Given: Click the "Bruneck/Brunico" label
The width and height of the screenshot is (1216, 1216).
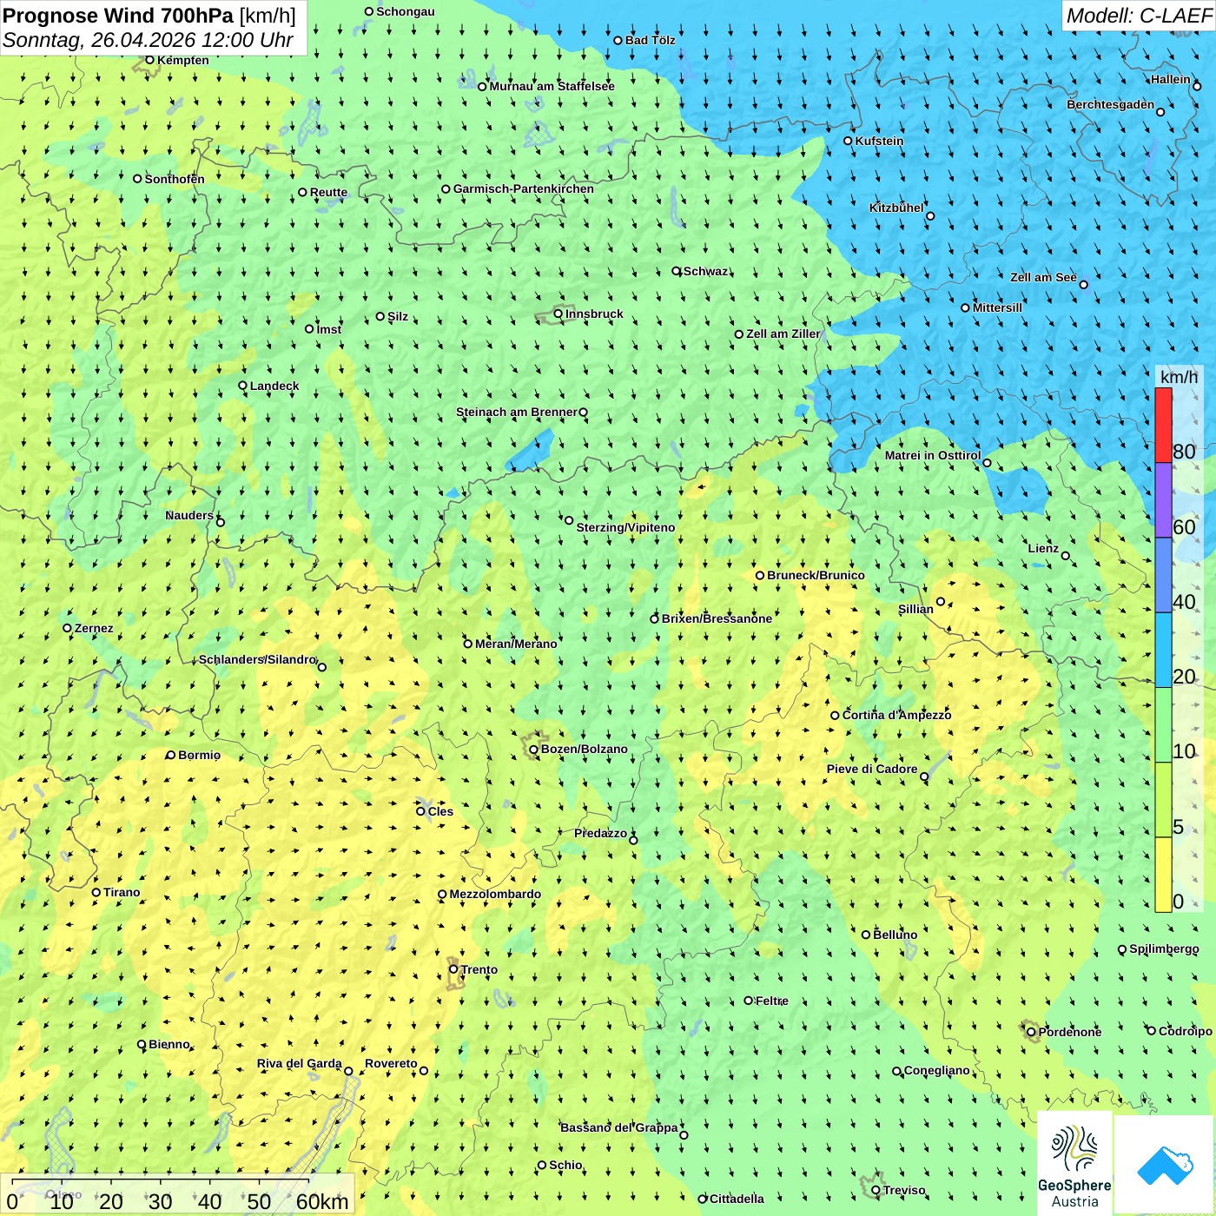Looking at the screenshot, I should (x=816, y=575).
